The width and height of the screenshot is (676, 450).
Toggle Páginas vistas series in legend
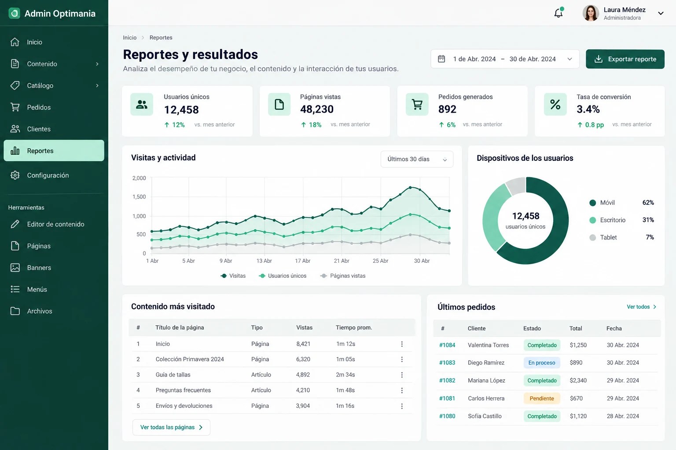[343, 276]
